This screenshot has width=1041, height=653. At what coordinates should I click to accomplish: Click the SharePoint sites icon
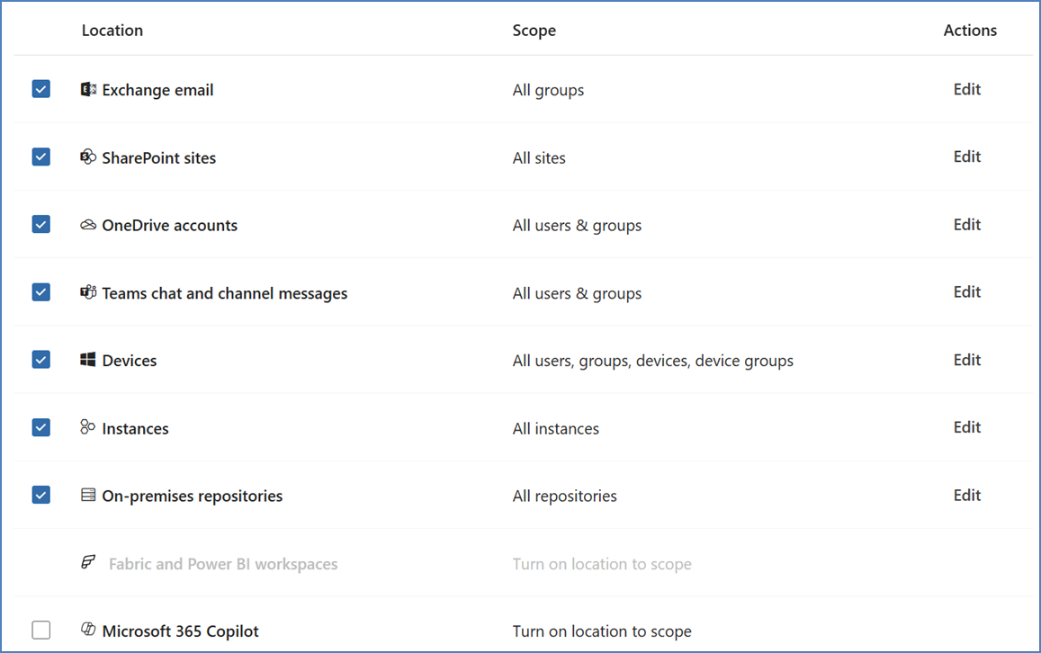coord(88,157)
